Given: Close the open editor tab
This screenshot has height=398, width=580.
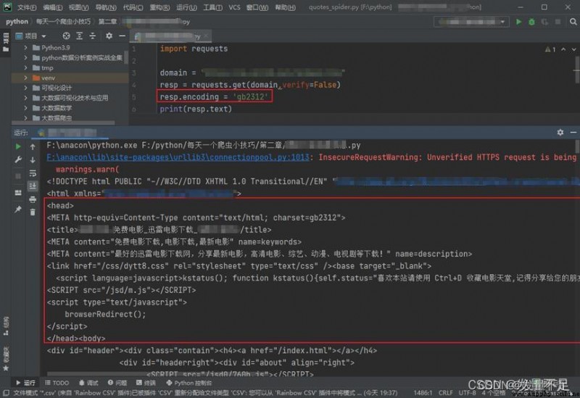Looking at the screenshot, I should click(207, 36).
